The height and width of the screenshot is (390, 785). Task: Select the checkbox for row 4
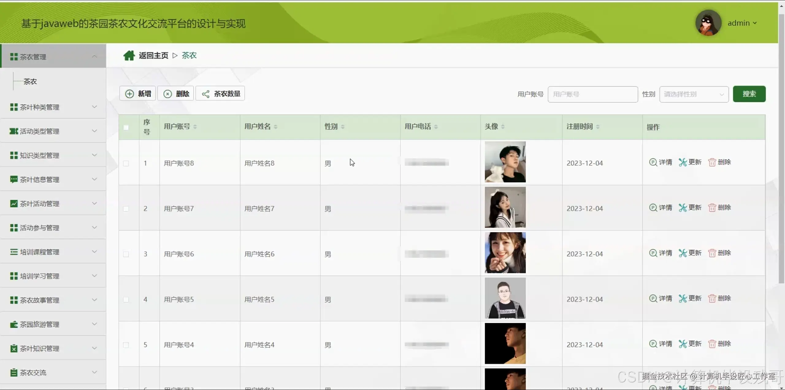[126, 299]
